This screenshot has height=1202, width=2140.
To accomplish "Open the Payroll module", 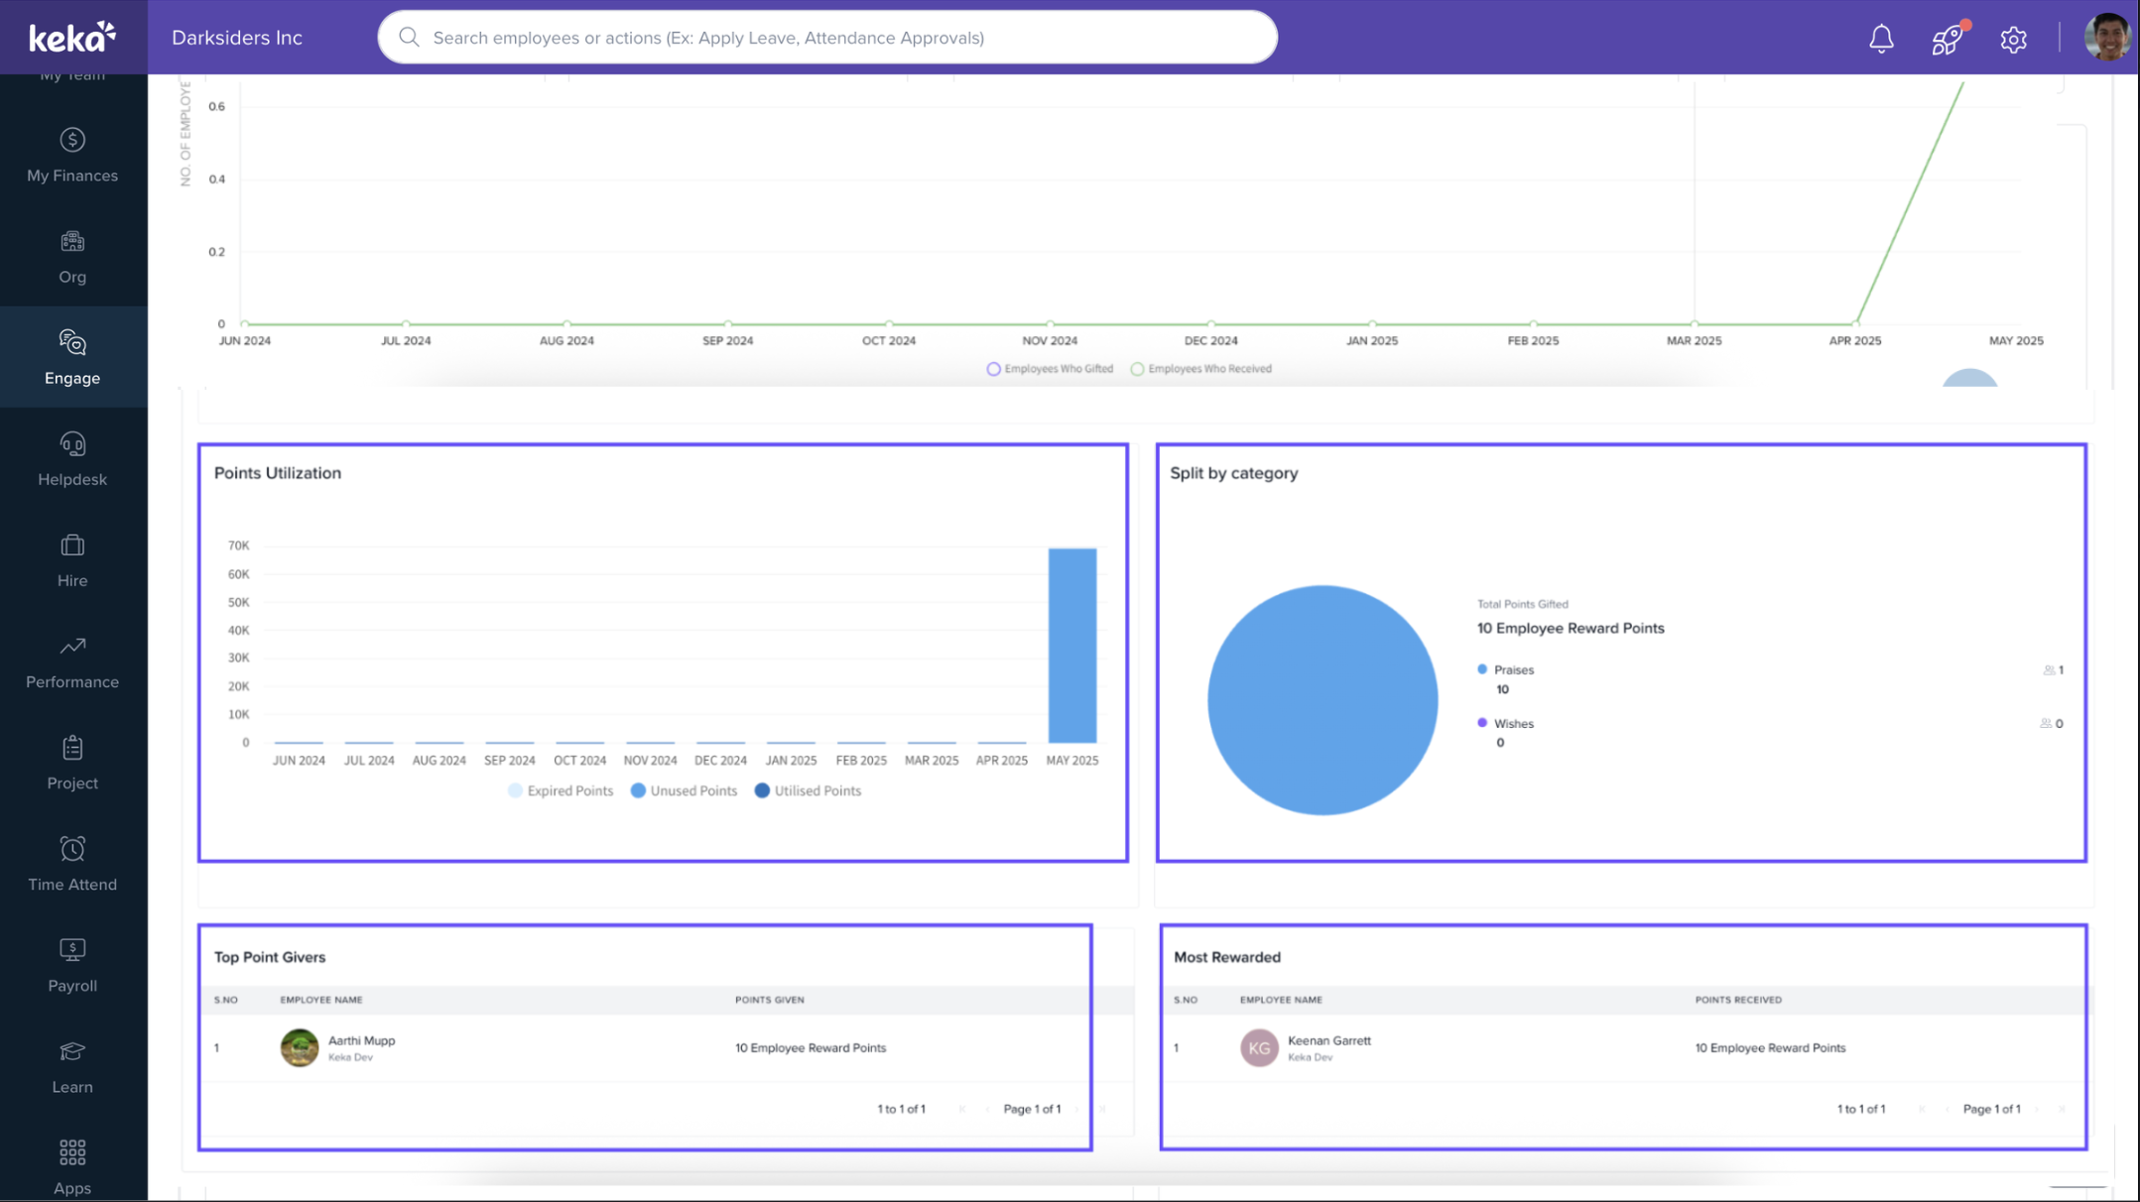I will (x=72, y=965).
